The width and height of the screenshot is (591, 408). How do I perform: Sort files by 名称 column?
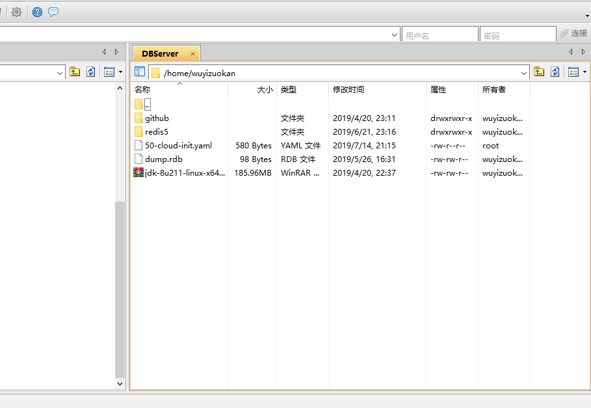[179, 90]
